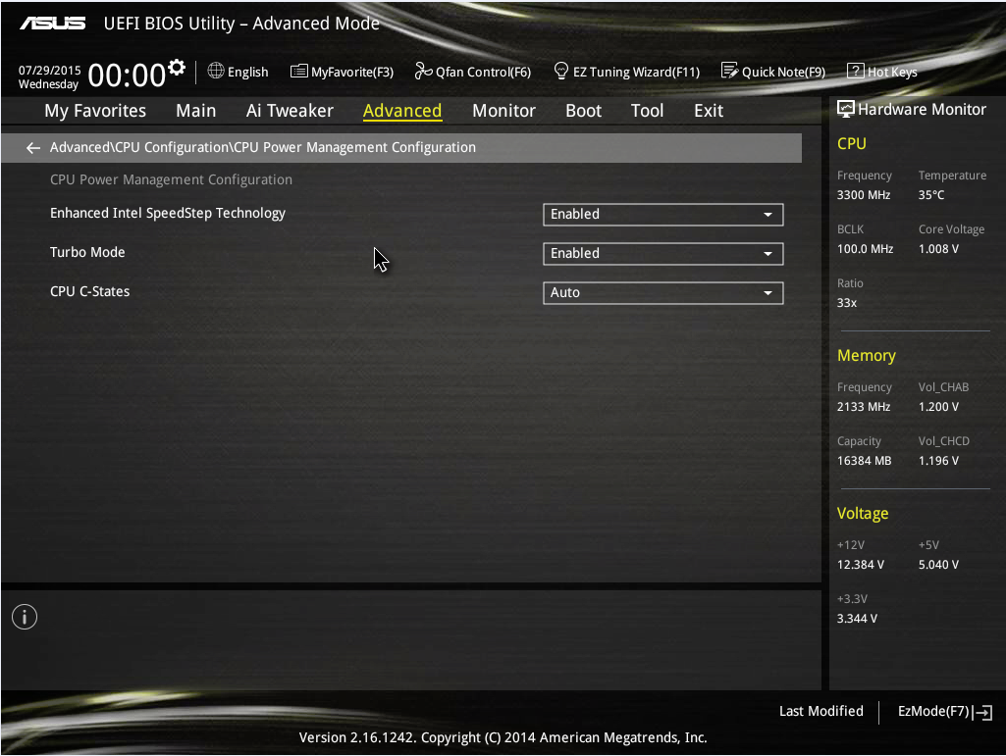The image size is (1006, 756).
Task: Click the Hot Keys question mark icon
Action: (x=855, y=71)
